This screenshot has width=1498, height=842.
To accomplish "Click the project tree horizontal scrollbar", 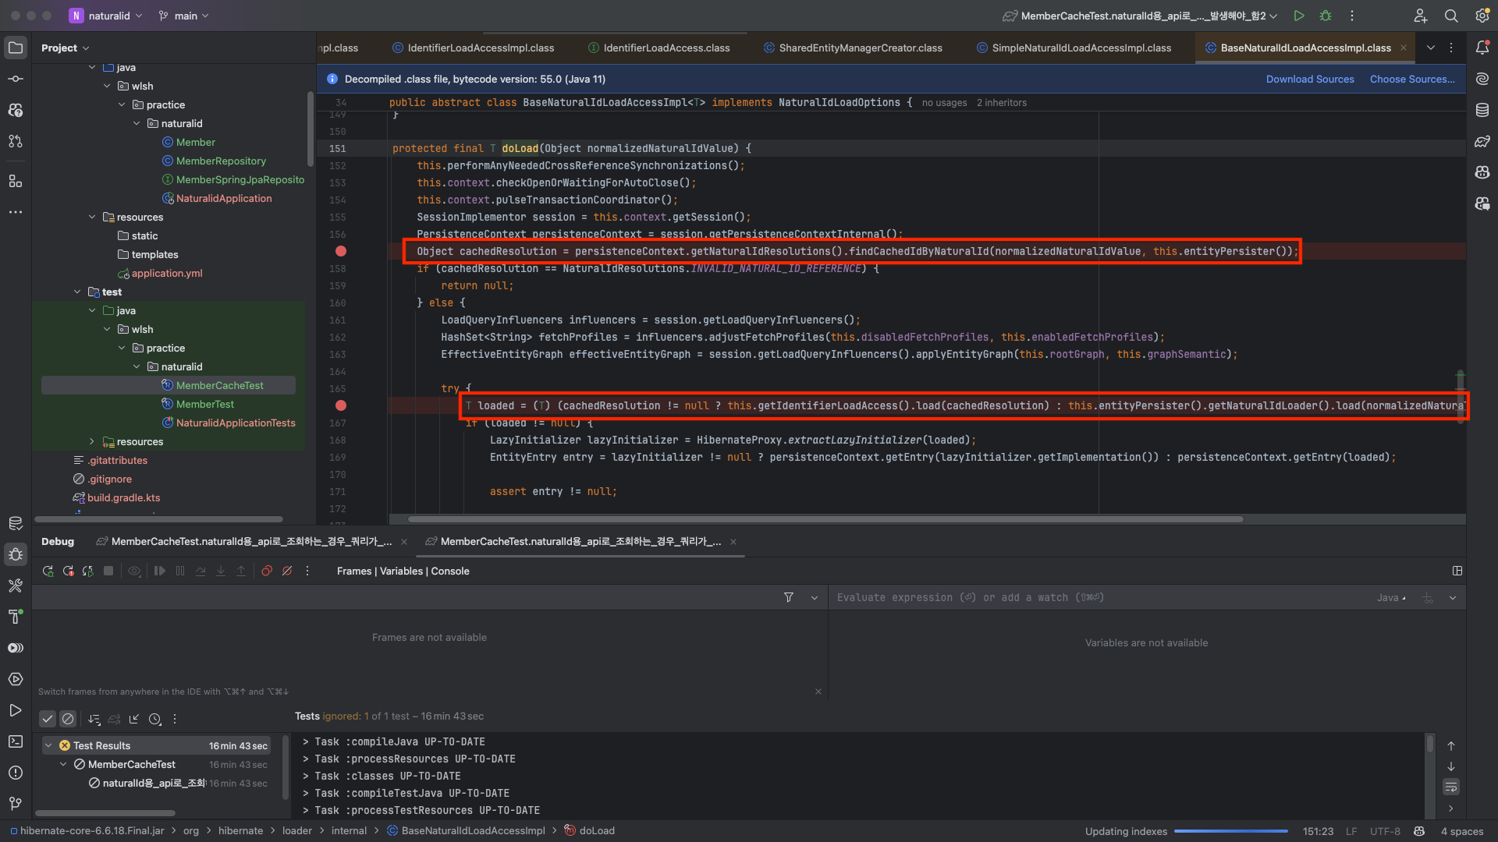I will 159,519.
